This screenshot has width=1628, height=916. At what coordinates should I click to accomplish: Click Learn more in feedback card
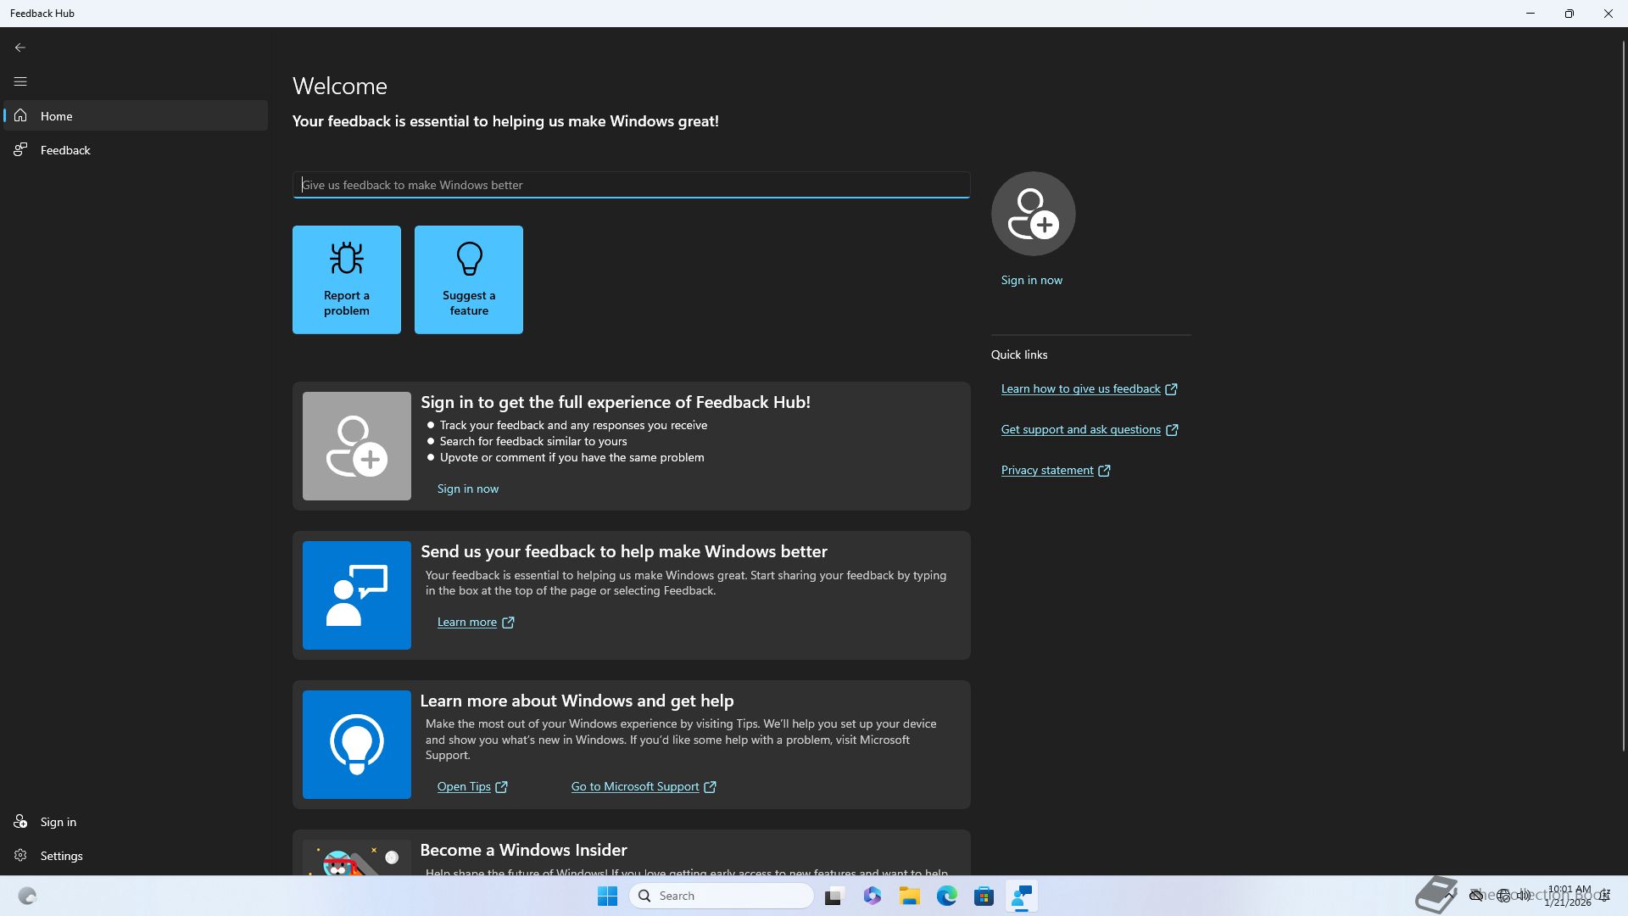(x=467, y=622)
